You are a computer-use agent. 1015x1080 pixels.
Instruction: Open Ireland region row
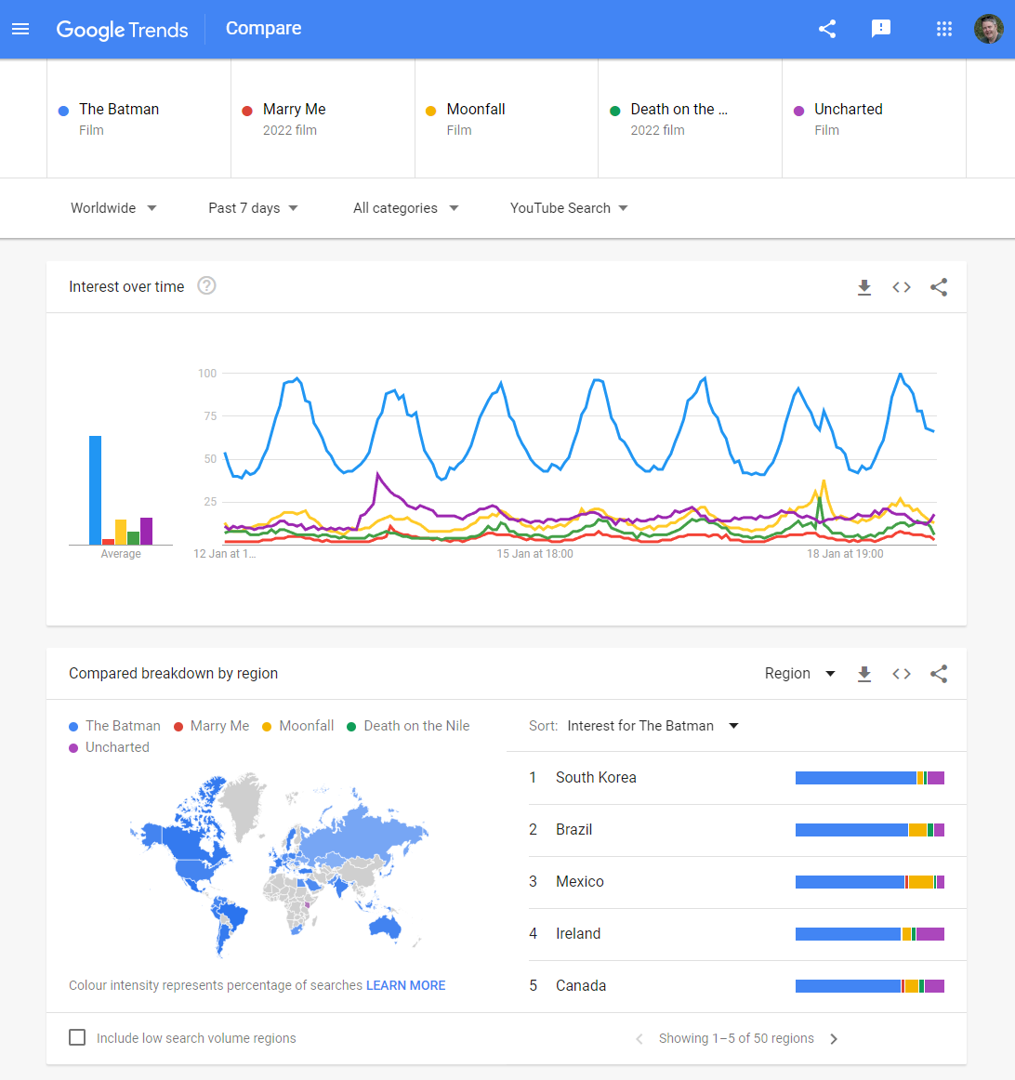747,934
